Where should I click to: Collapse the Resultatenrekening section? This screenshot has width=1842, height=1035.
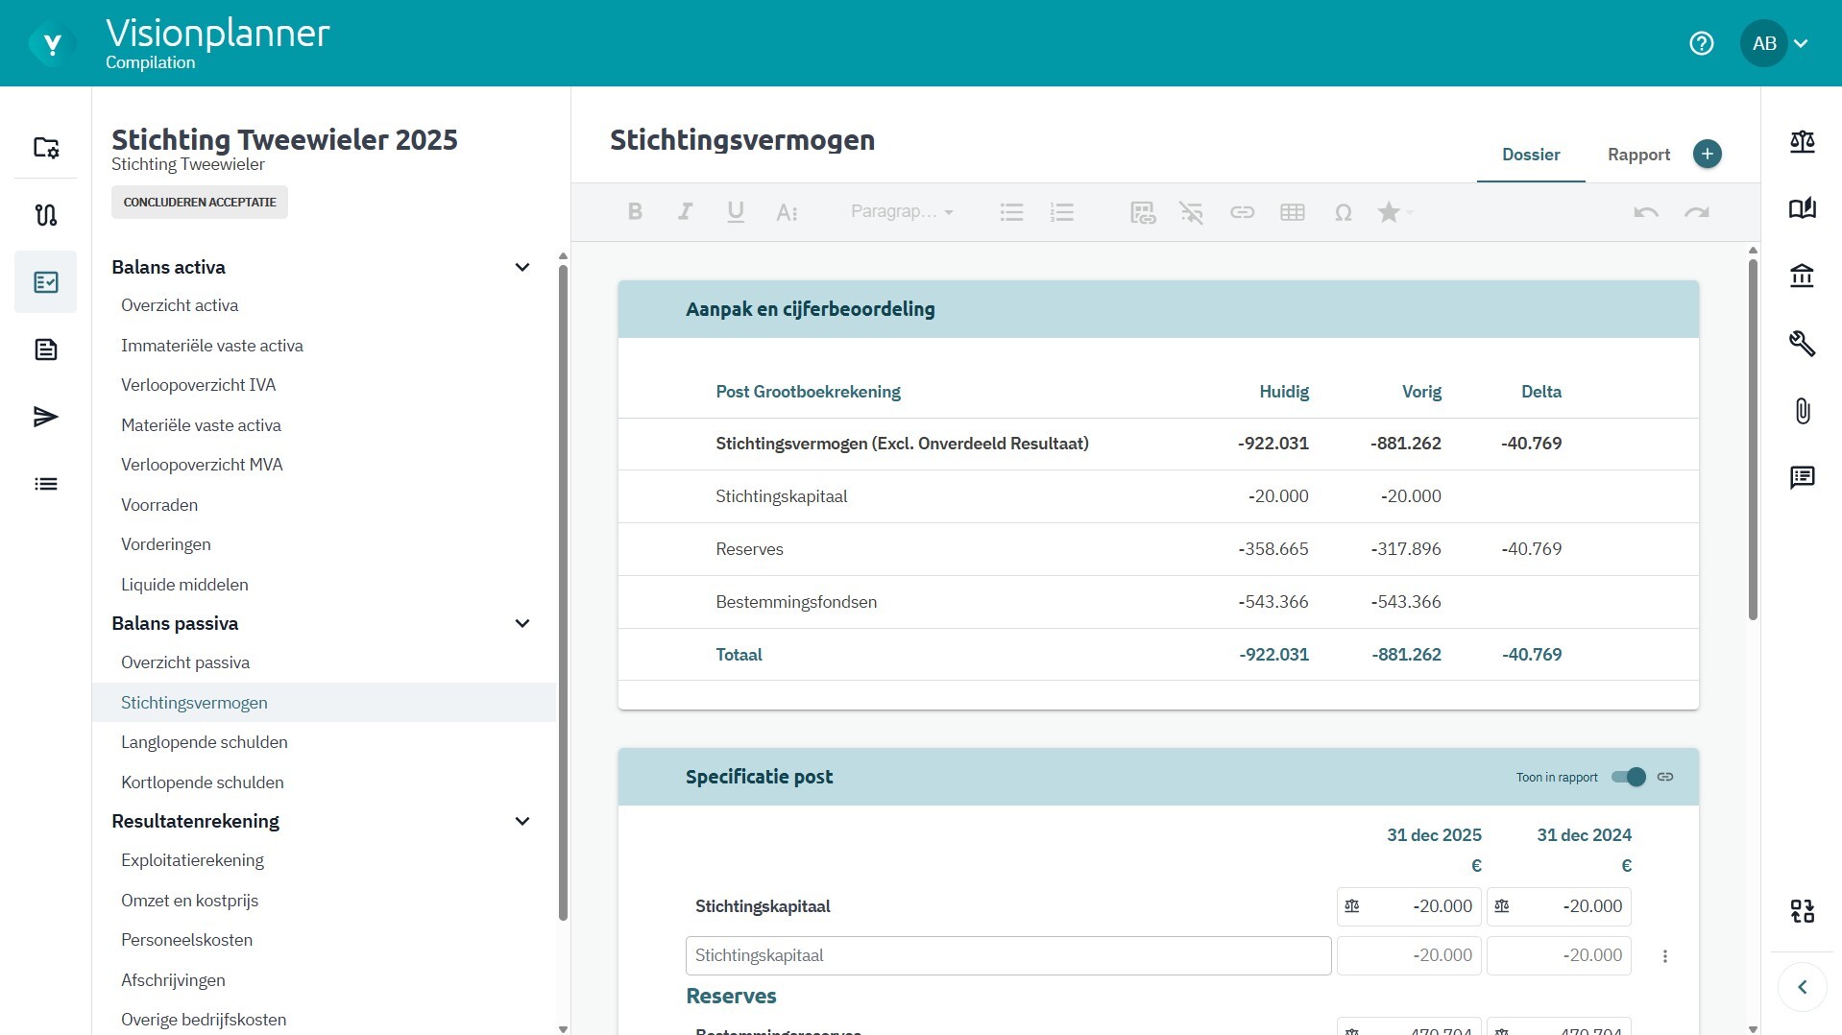522,821
